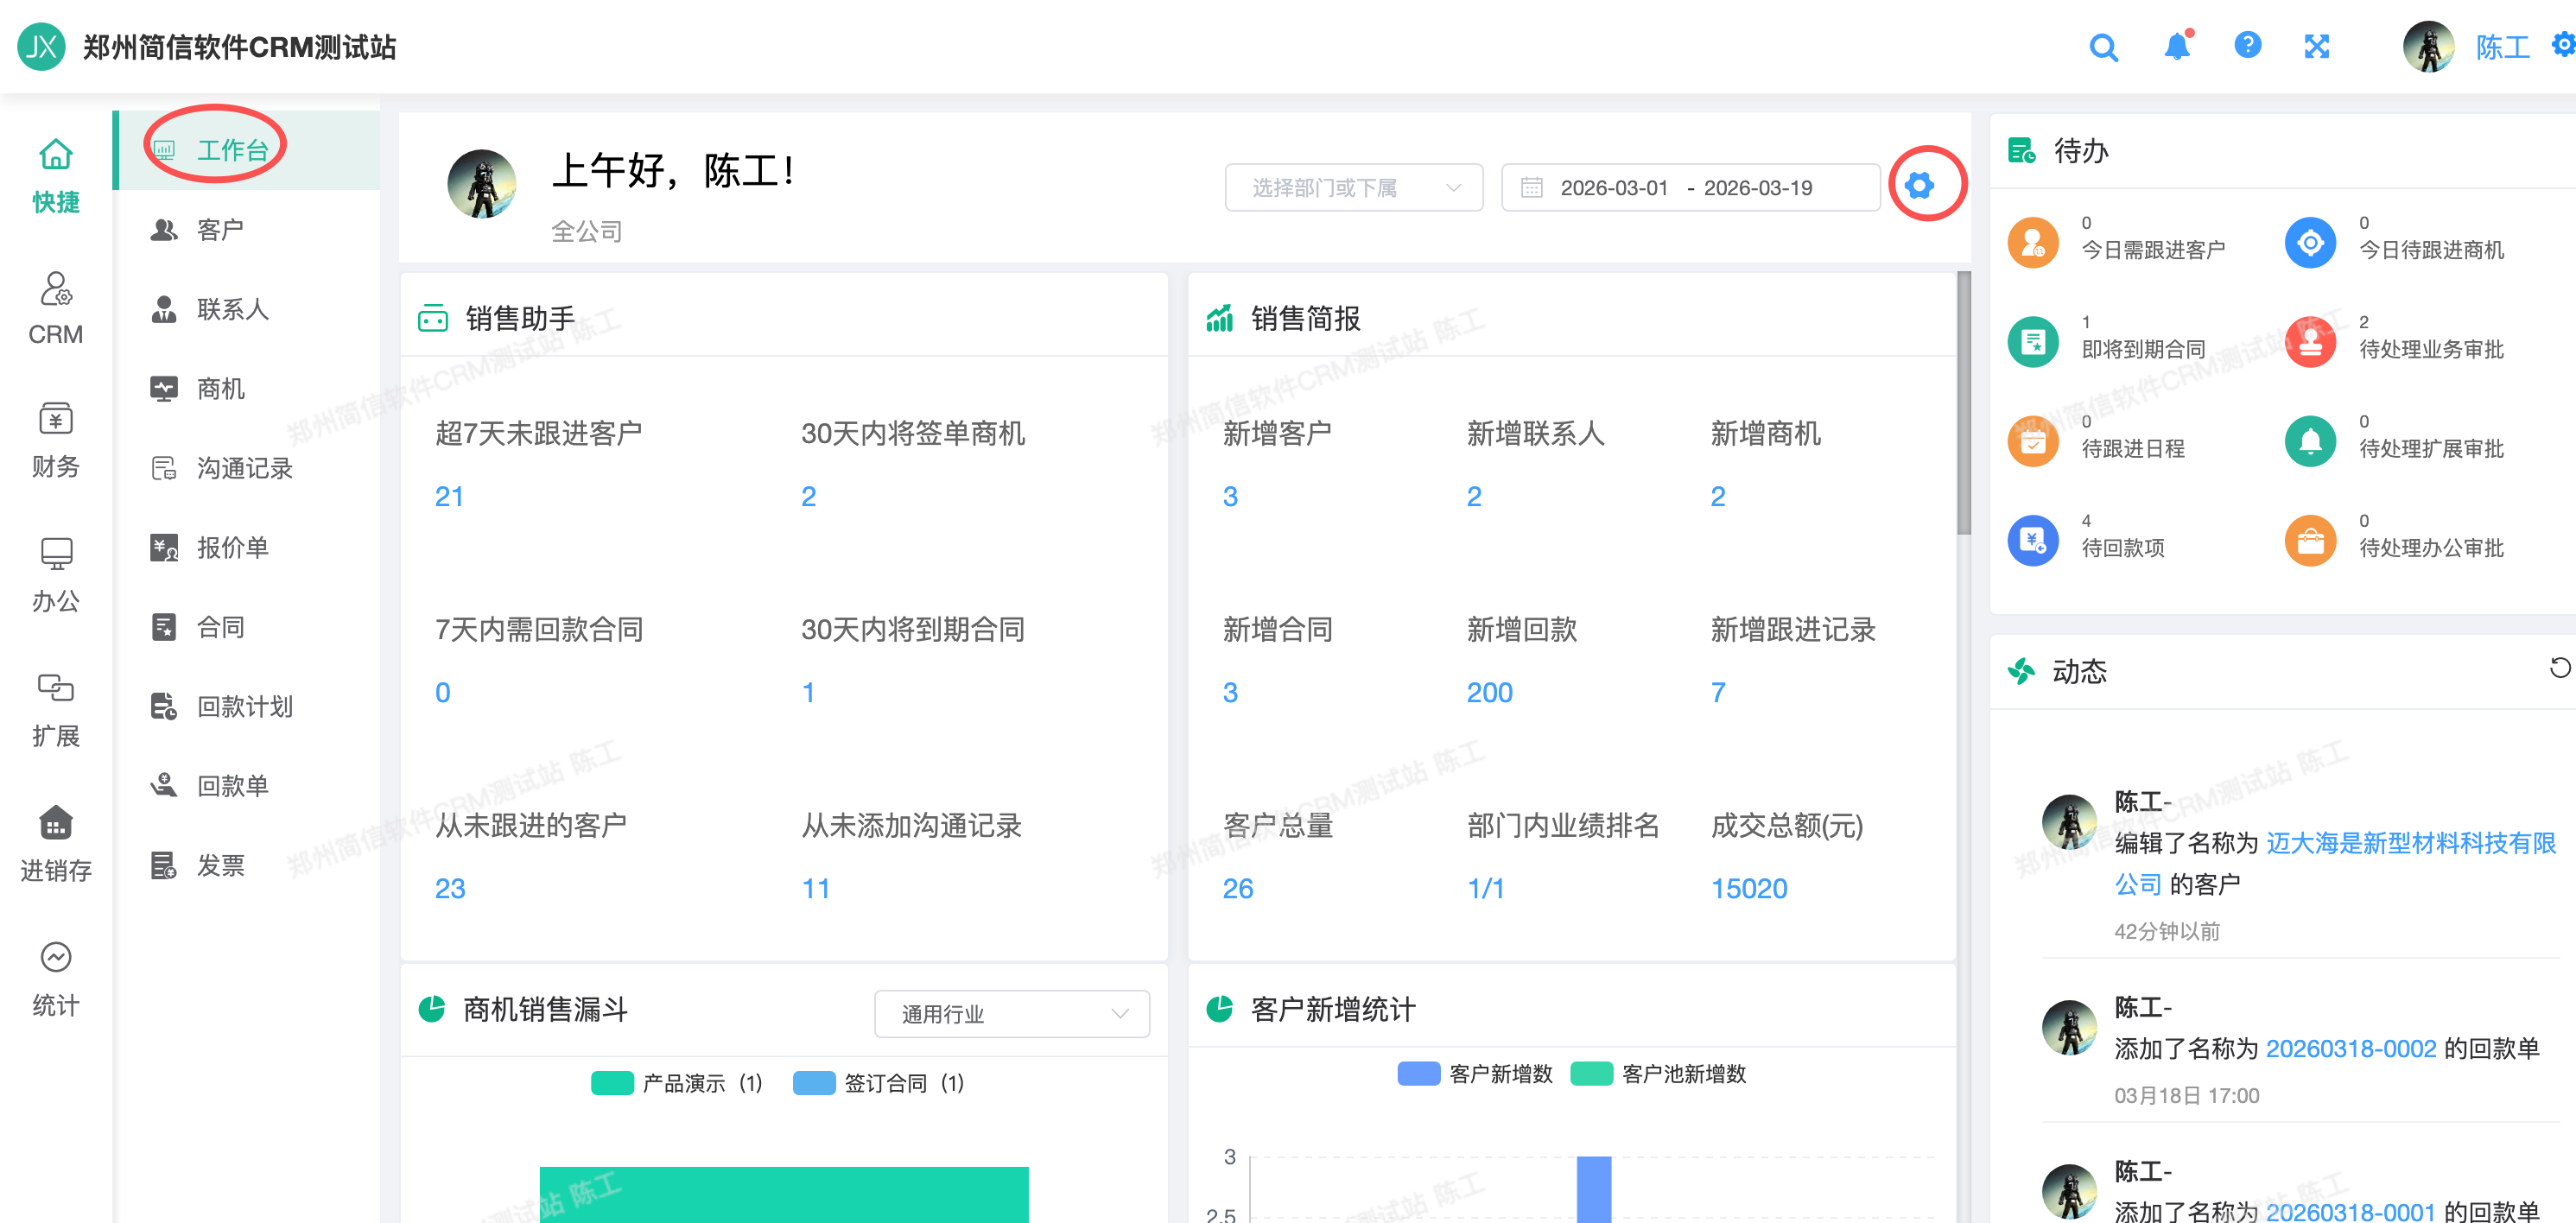Click 待处理扩展审批 bell icon

2310,440
